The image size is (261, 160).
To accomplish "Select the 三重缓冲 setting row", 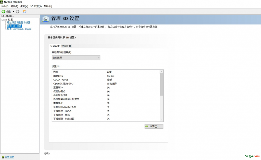I will (106, 87).
